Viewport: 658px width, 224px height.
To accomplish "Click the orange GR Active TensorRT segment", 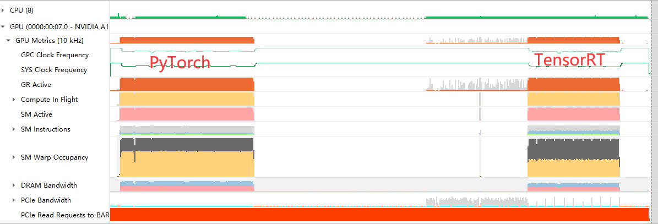I will 573,84.
